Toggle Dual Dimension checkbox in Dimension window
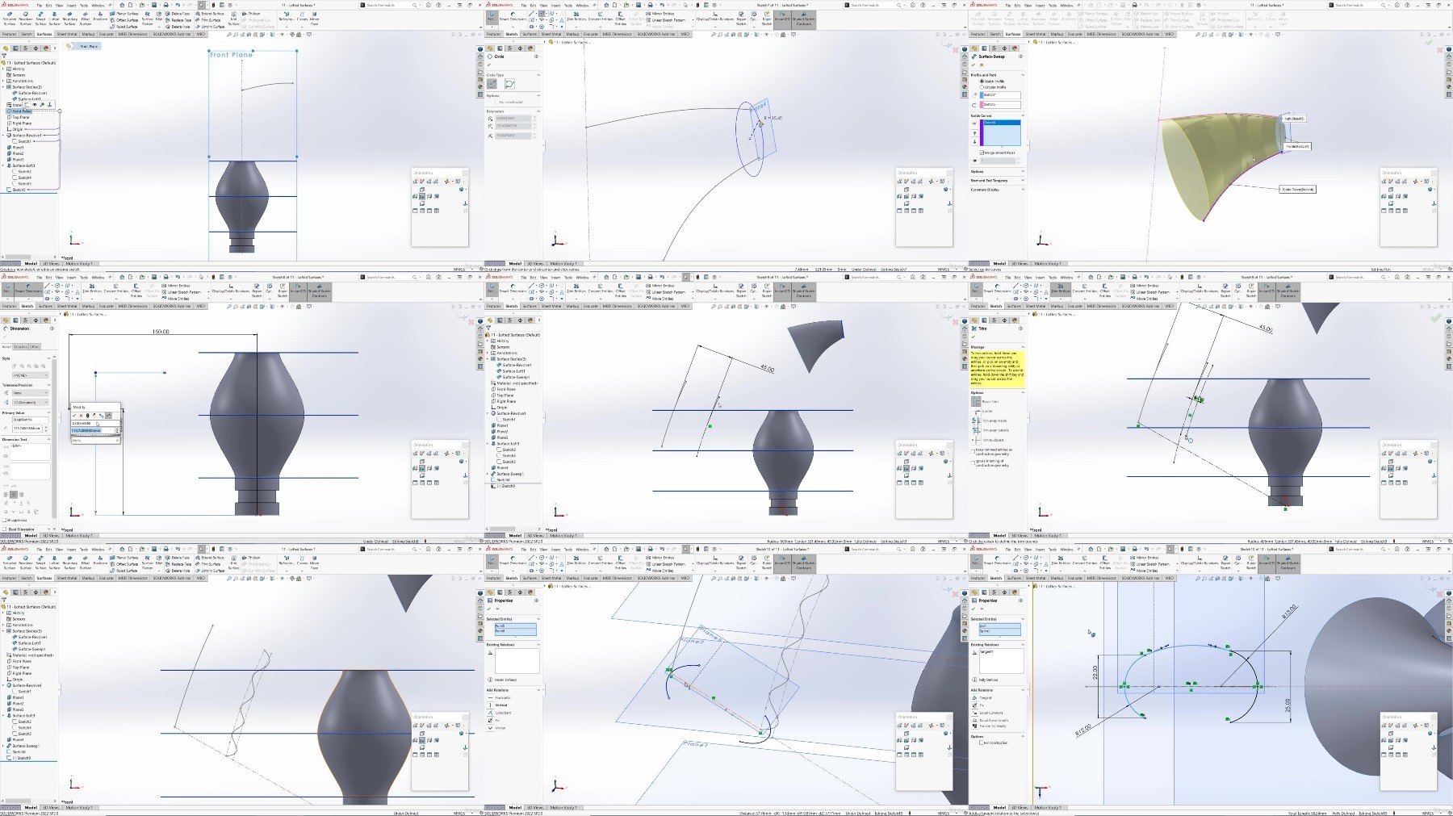This screenshot has height=816, width=1453. point(4,529)
